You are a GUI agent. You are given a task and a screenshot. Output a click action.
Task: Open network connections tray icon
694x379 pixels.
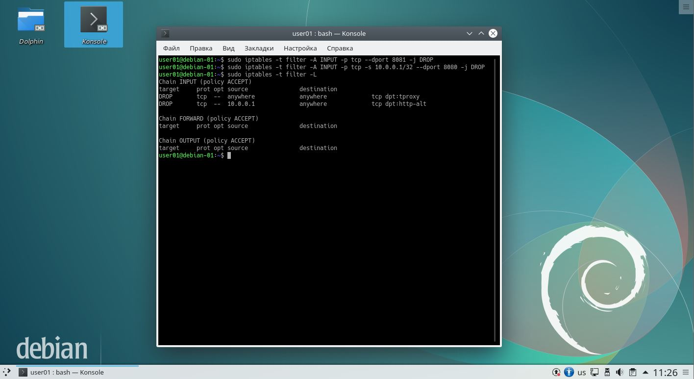[x=594, y=372]
